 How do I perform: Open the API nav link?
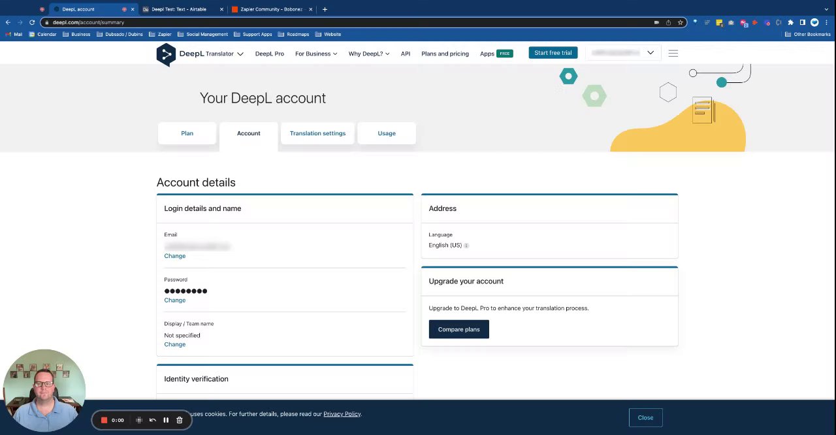pos(406,54)
